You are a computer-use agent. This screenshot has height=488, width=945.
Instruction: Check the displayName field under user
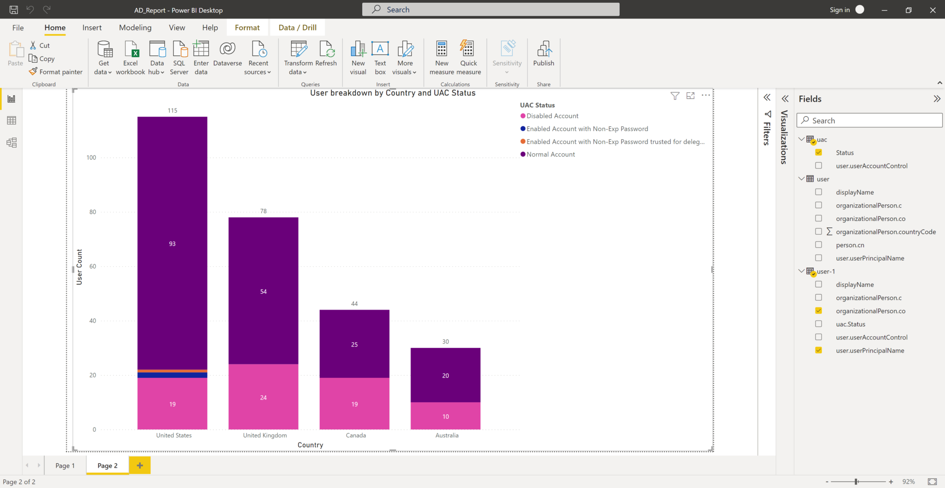[x=819, y=192]
